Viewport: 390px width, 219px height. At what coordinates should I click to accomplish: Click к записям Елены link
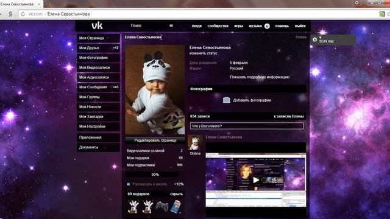[x=288, y=116]
